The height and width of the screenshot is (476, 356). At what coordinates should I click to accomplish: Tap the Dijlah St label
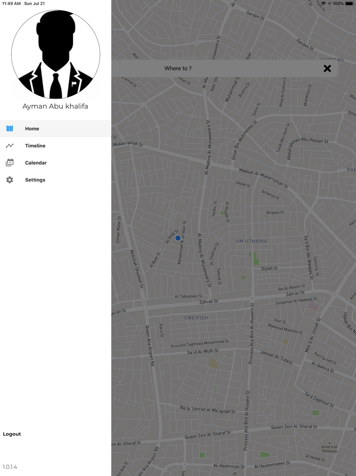point(269,268)
